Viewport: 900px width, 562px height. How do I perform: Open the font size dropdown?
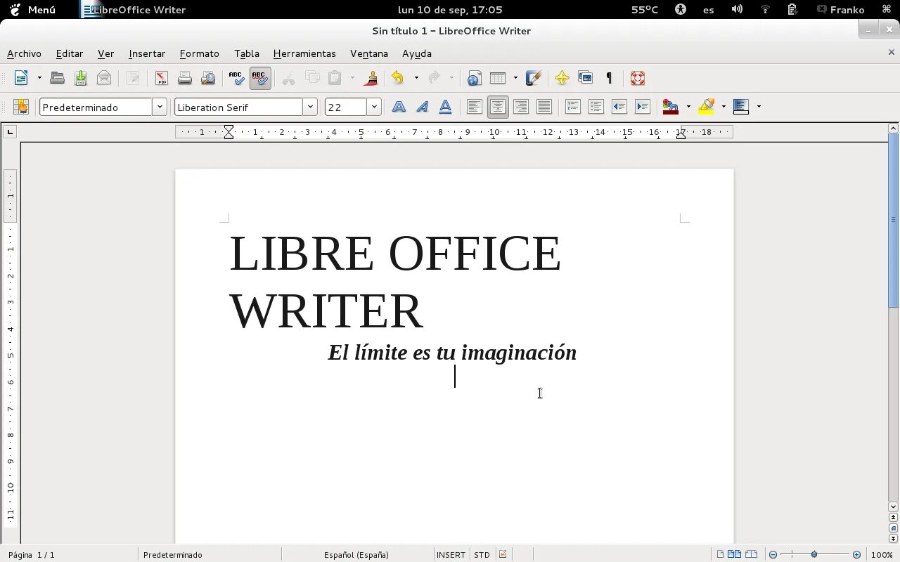[374, 107]
